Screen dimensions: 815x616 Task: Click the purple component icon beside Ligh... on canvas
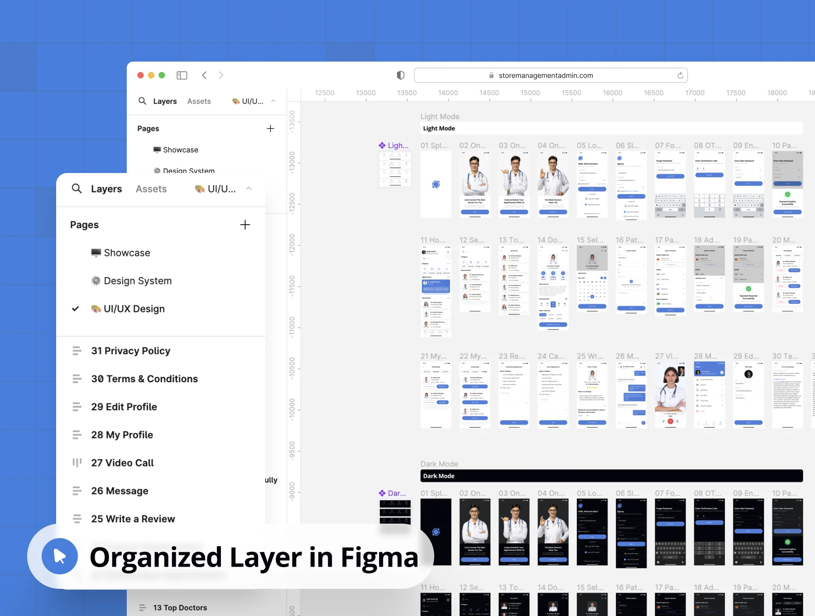[x=382, y=145]
